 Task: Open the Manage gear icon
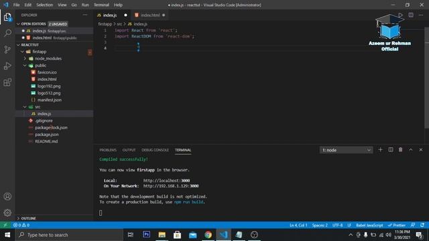click(7, 213)
